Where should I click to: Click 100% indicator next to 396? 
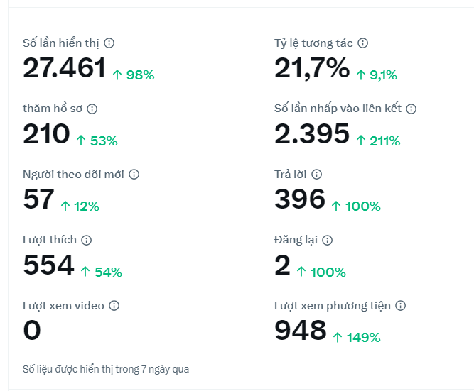356,206
